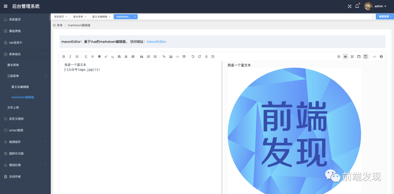Save the markdown content

213,57
